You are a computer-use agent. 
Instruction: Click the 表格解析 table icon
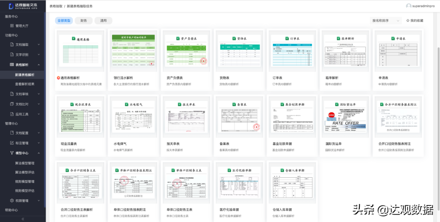[12, 65]
